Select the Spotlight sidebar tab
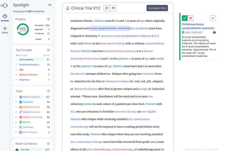This screenshot has width=227, height=151. pos(5,18)
